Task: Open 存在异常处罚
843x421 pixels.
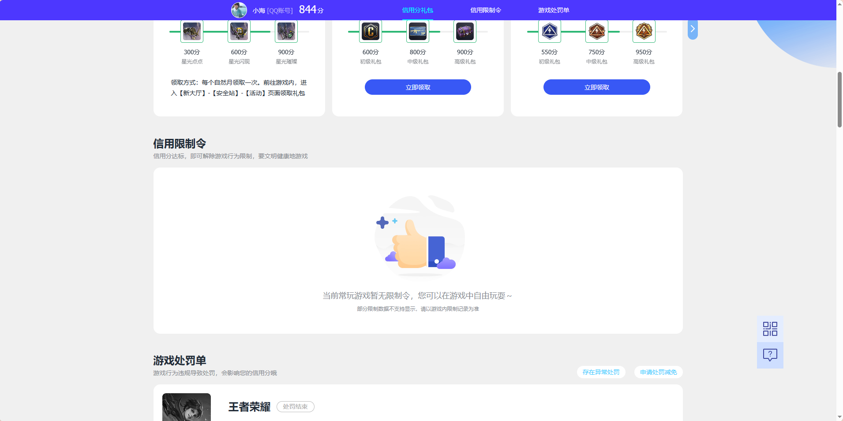Action: (x=601, y=372)
